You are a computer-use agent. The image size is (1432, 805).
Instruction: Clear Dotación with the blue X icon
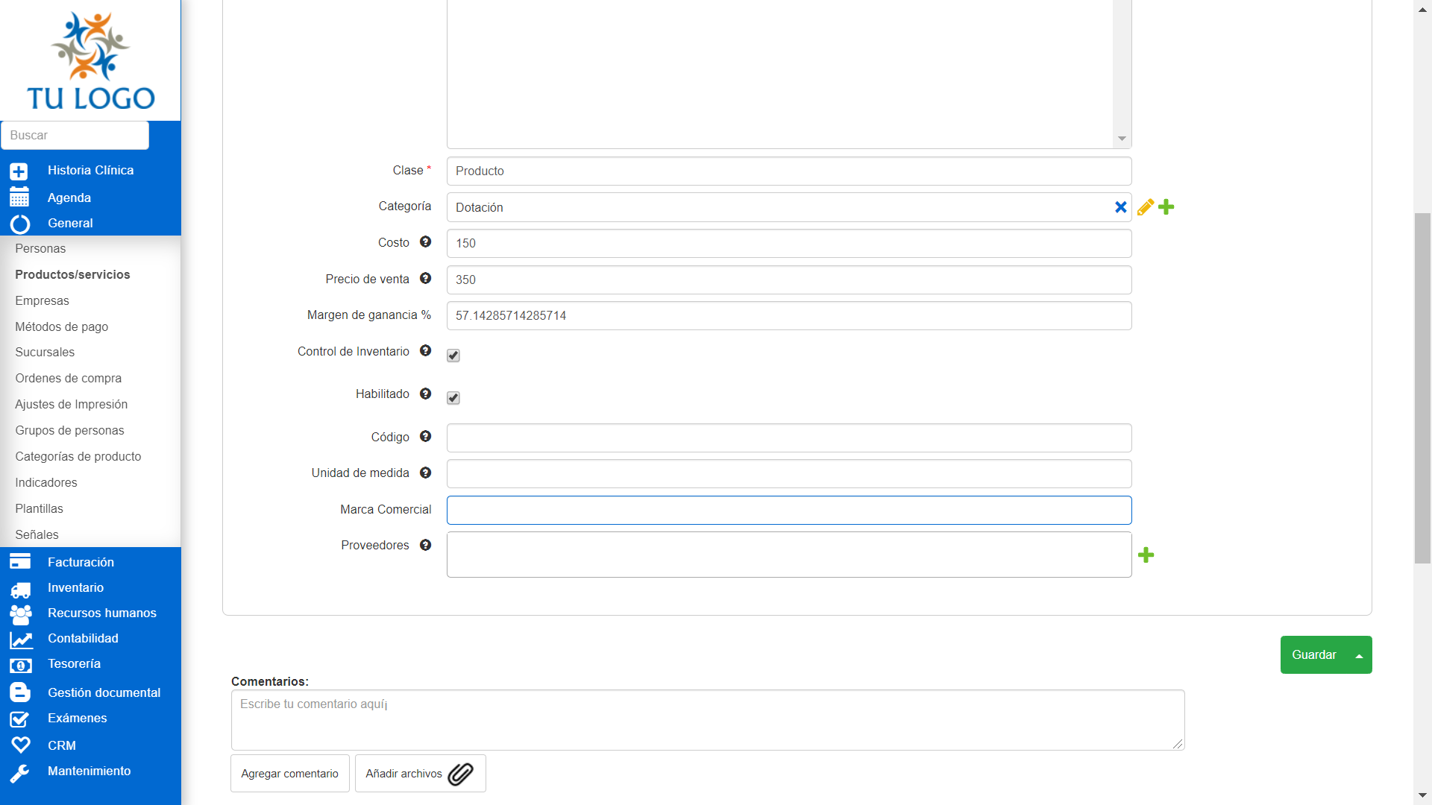coord(1120,207)
